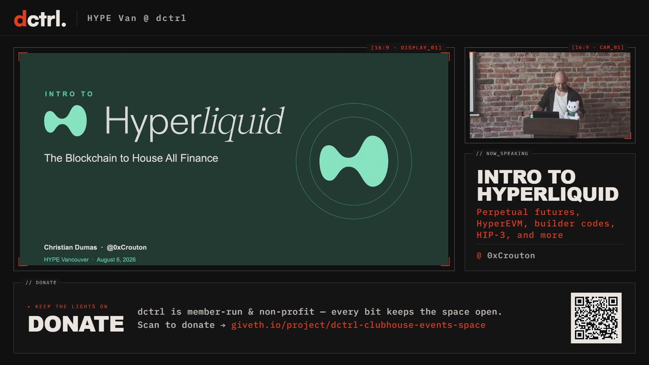
Task: Select the CAM_01 label tag
Action: coord(598,48)
